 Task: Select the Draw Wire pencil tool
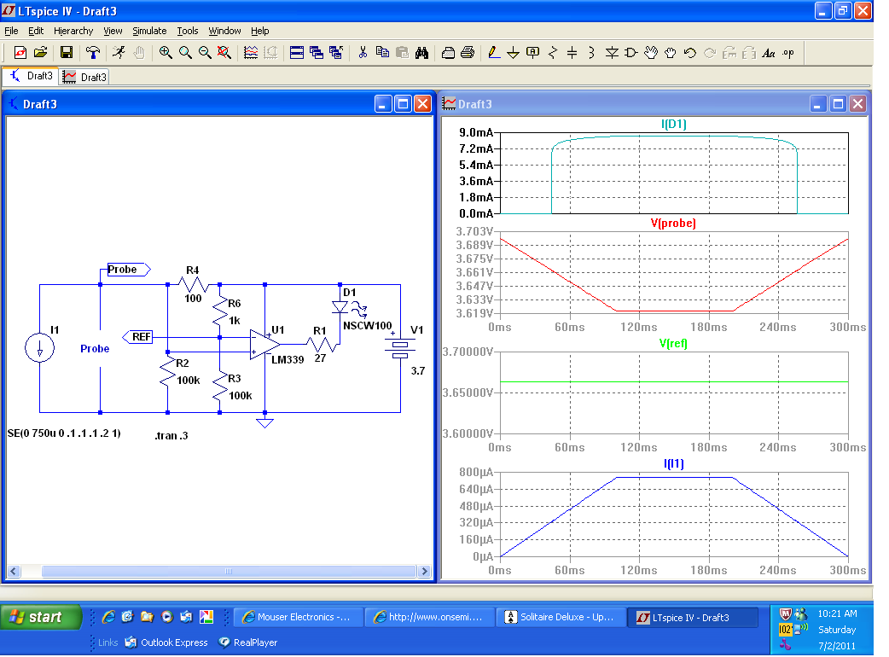(494, 53)
